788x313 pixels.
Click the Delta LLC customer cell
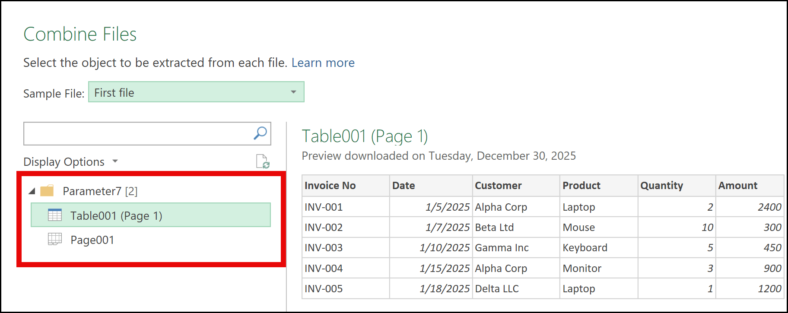point(497,289)
